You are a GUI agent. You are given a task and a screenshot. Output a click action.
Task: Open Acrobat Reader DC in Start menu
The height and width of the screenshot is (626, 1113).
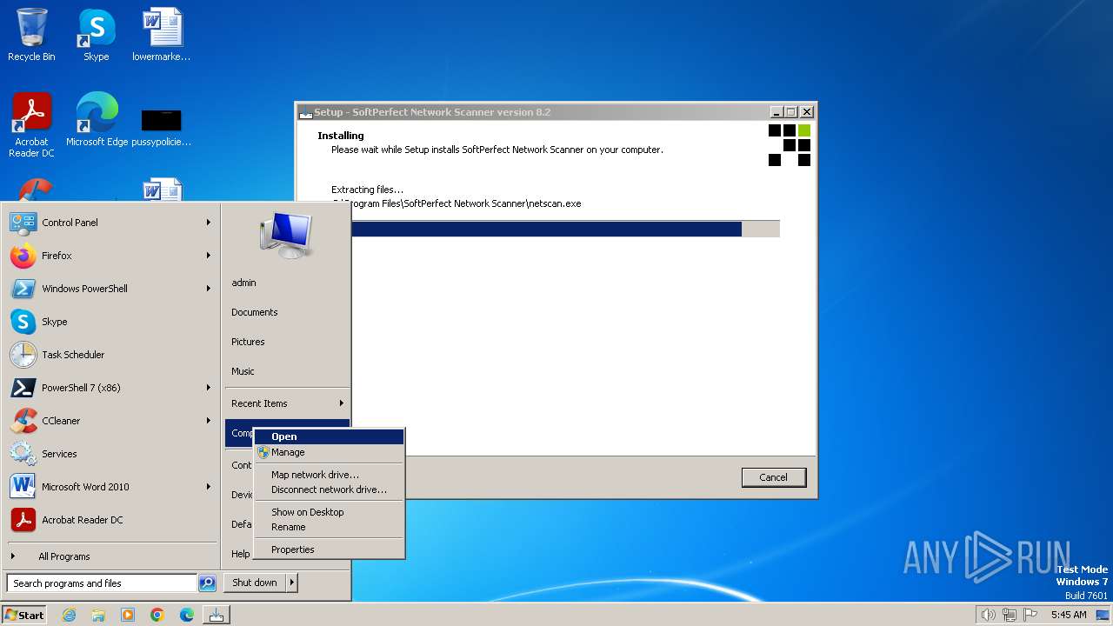click(x=110, y=520)
